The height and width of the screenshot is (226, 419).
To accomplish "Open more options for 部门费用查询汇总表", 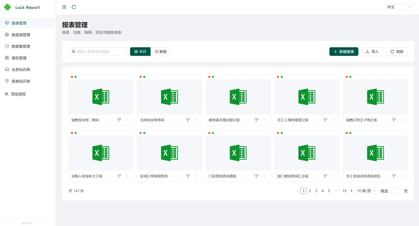I will (333, 176).
